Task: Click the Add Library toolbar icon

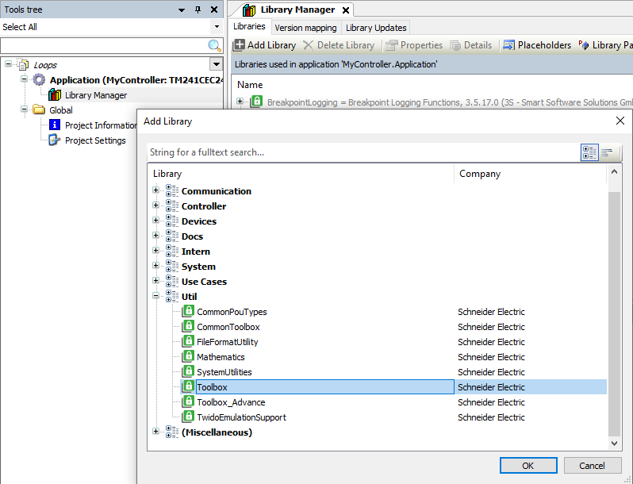Action: pos(240,45)
